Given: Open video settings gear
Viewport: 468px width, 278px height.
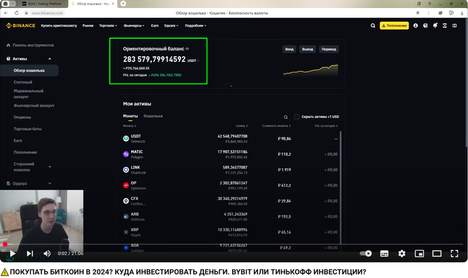Looking at the screenshot, I should 402,253.
